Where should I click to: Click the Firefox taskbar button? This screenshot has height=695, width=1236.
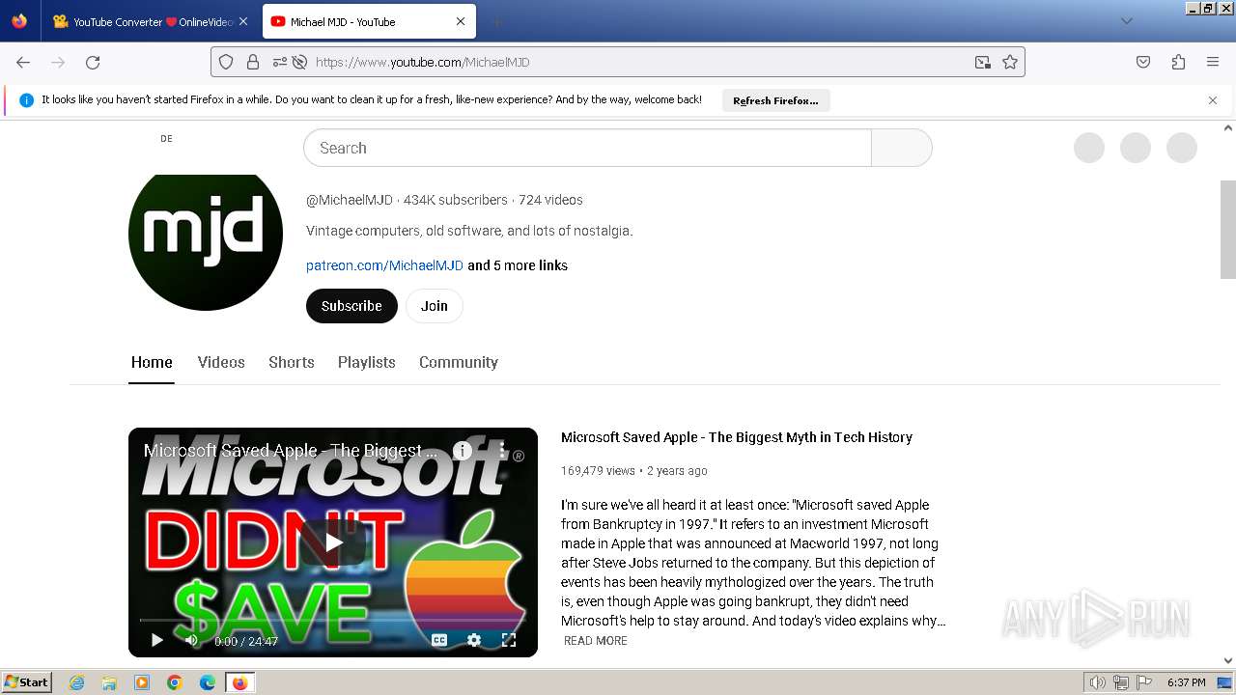point(240,682)
